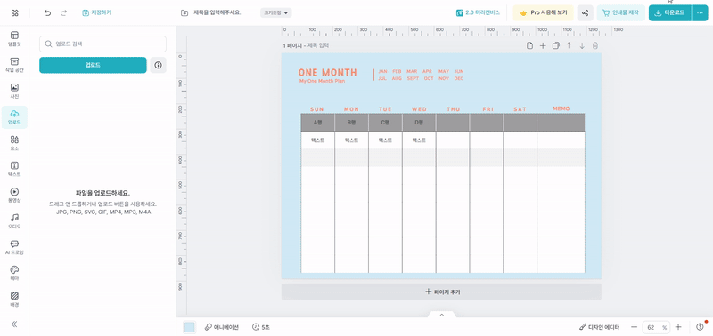
Task: Open the share icon button
Action: (x=586, y=13)
